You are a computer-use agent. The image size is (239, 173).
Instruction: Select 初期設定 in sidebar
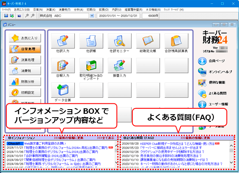coord(25,92)
